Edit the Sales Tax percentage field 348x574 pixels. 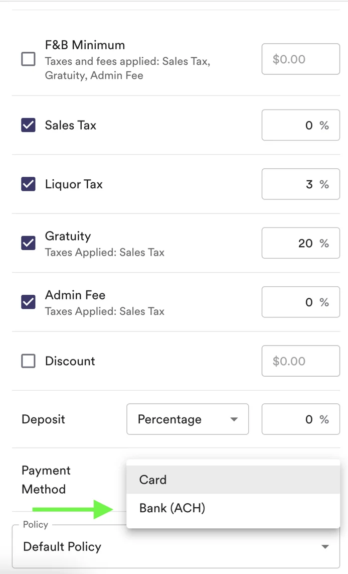point(300,125)
